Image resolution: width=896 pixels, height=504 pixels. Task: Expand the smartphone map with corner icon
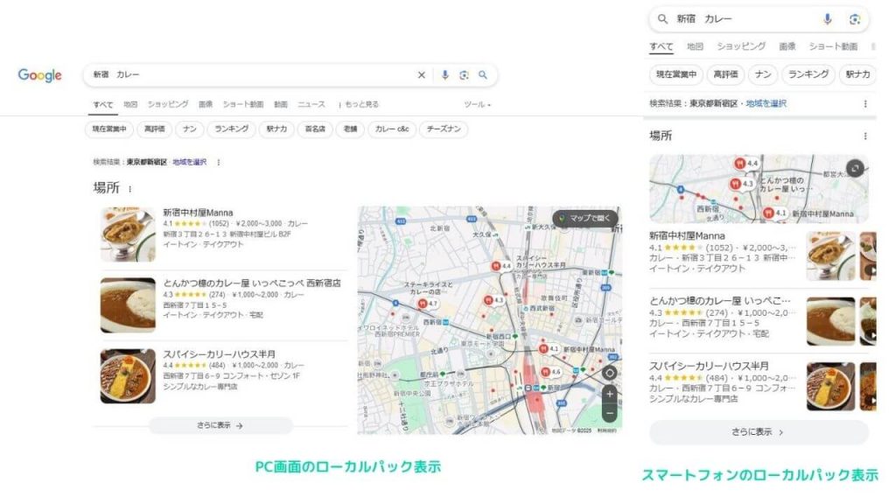coord(855,168)
